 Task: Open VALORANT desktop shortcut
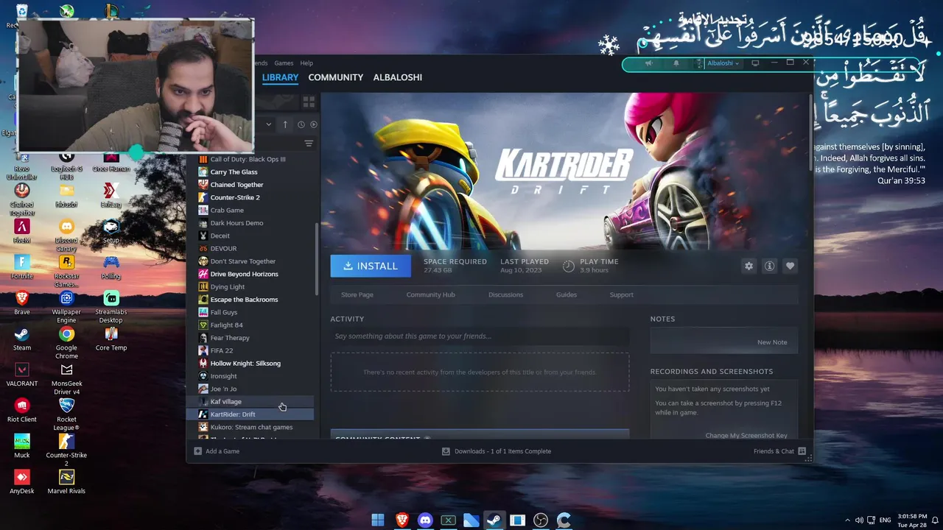pyautogui.click(x=22, y=373)
